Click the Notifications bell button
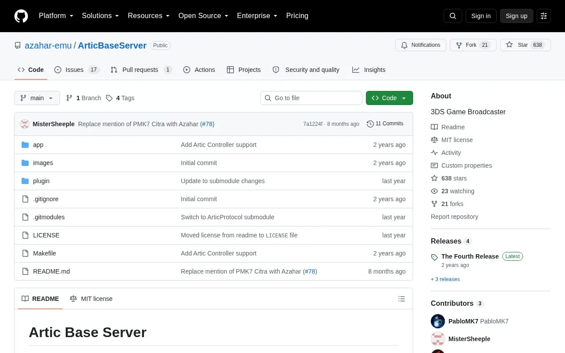The width and height of the screenshot is (565, 353). pyautogui.click(x=421, y=45)
